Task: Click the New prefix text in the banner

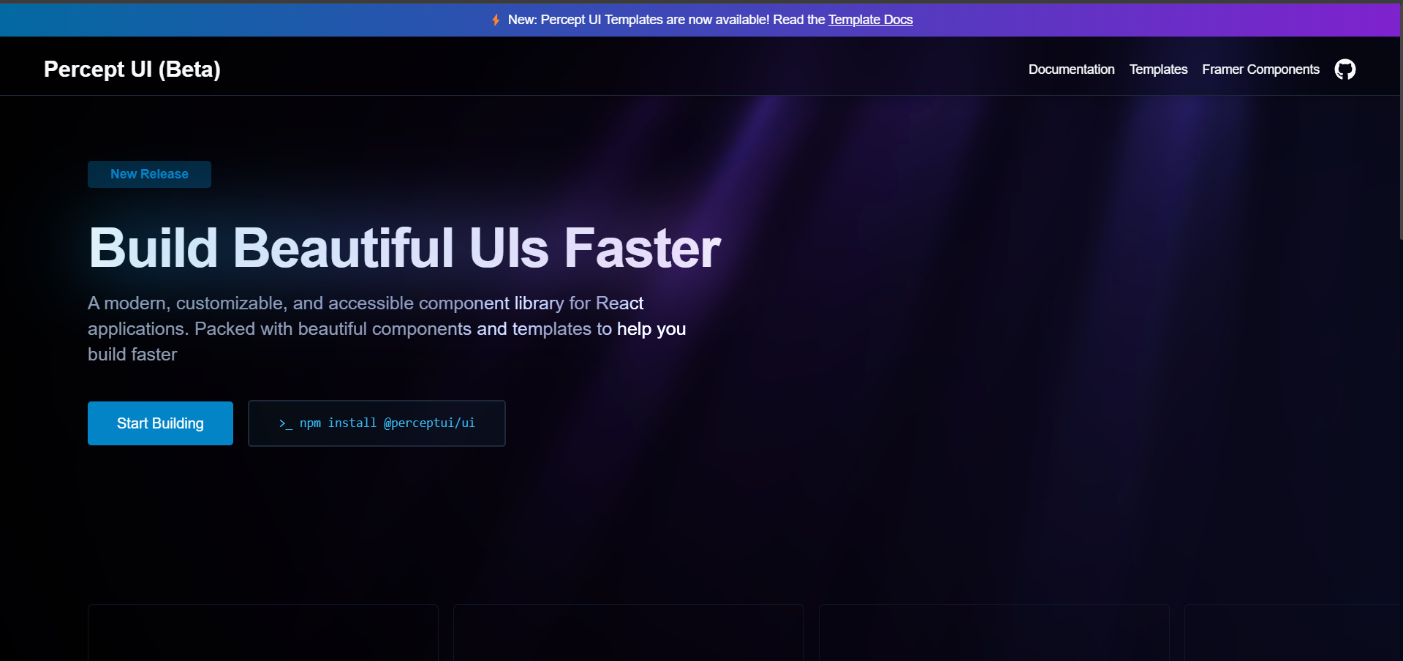Action: 522,20
